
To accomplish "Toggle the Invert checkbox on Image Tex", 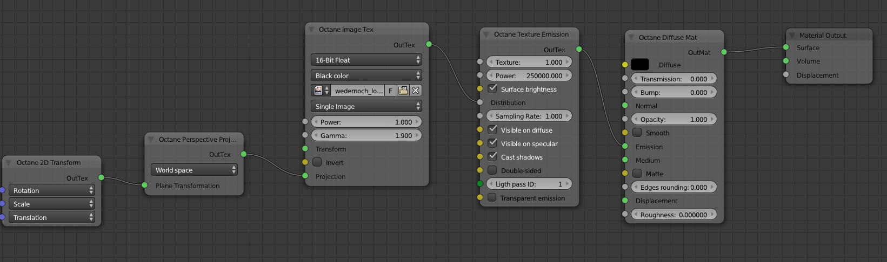I will coord(317,162).
